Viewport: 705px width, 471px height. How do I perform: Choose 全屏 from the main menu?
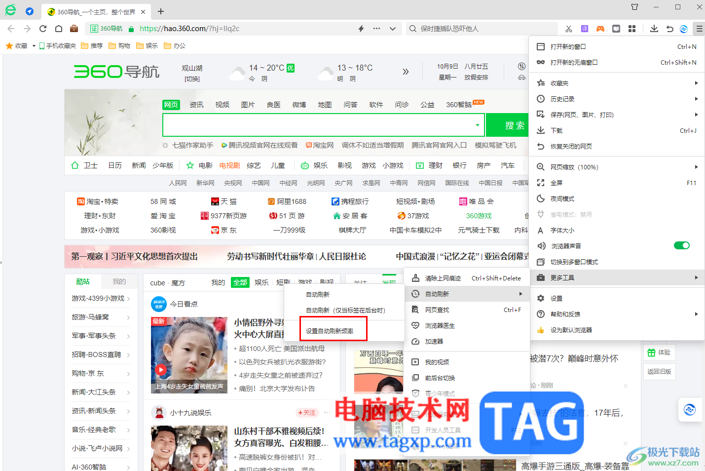pos(617,183)
